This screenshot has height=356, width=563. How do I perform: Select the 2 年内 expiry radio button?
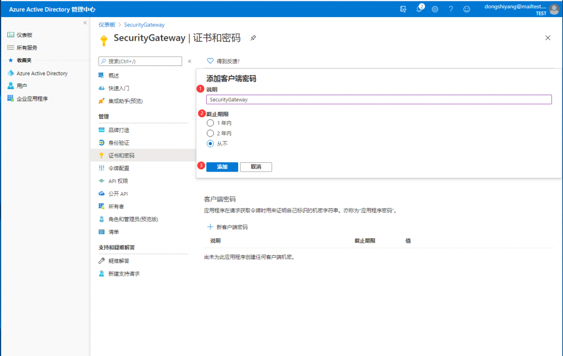point(211,133)
